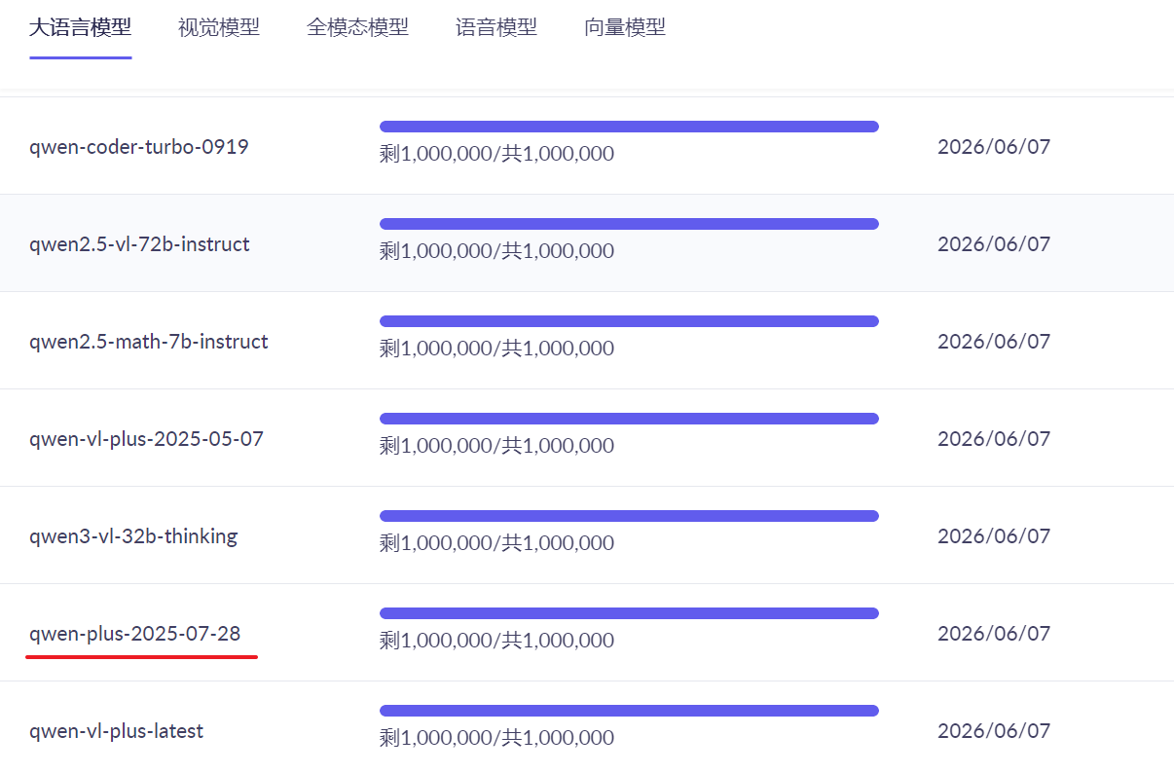Click model name qwen-coder-turbo-0919
This screenshot has height=773, width=1174.
(139, 147)
